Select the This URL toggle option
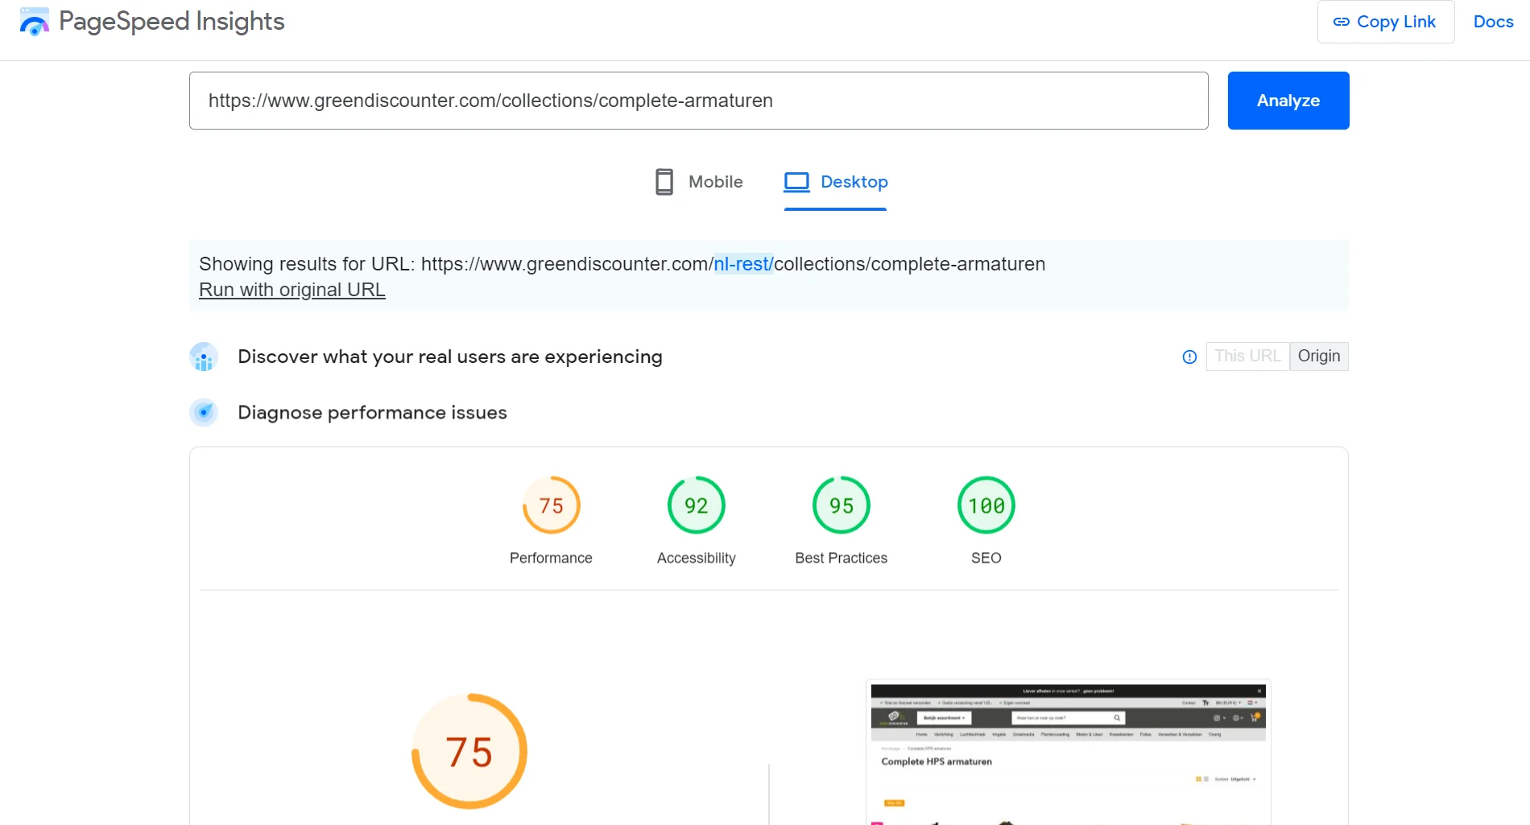Screen dimensions: 1530x825 (x=1247, y=357)
